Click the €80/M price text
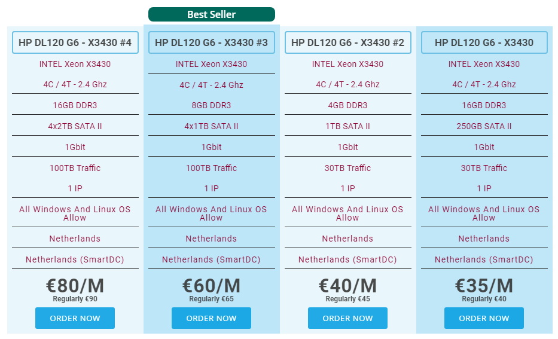558x339 pixels. (x=75, y=286)
